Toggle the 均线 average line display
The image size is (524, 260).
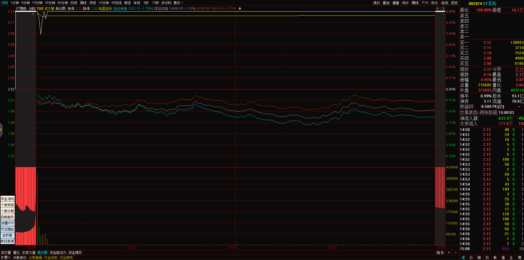(40, 9)
